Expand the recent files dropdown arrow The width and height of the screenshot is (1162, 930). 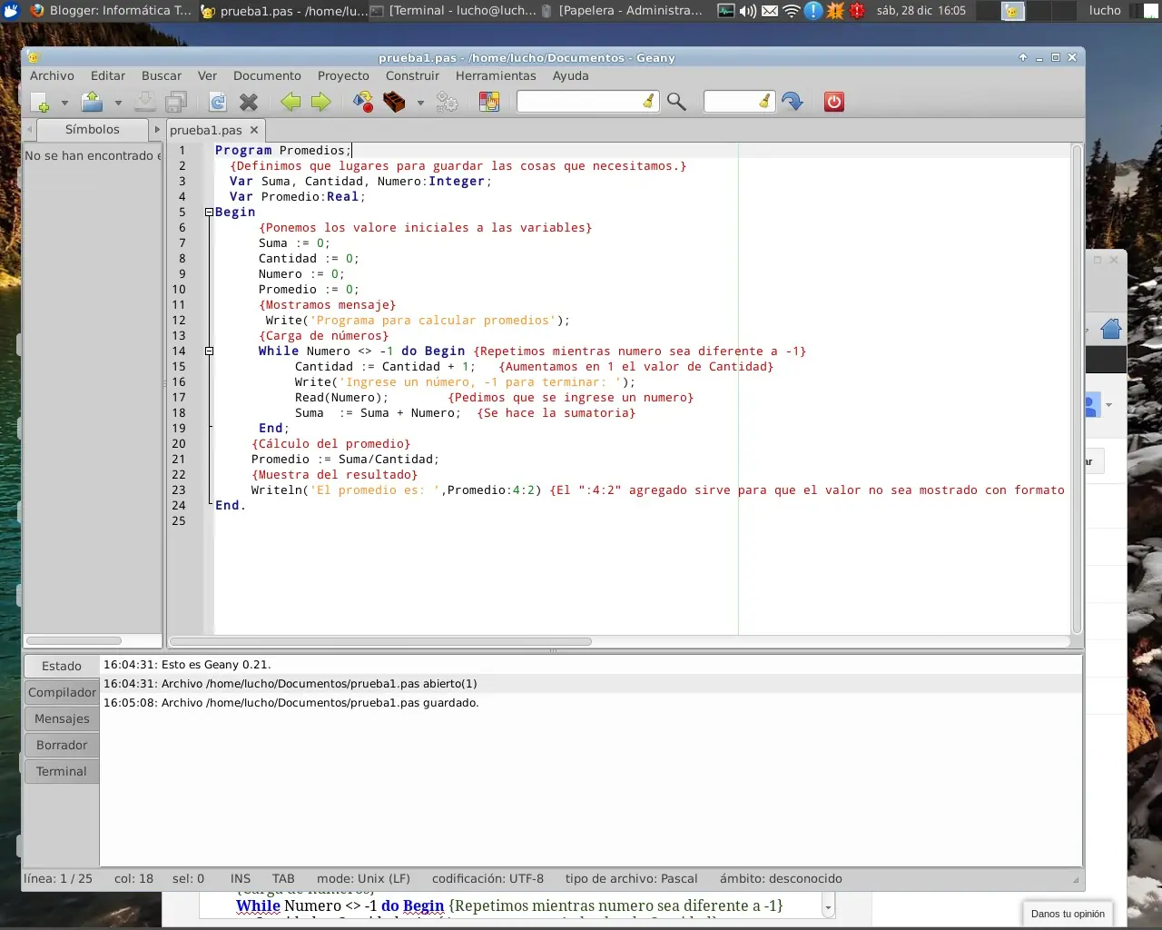point(117,103)
